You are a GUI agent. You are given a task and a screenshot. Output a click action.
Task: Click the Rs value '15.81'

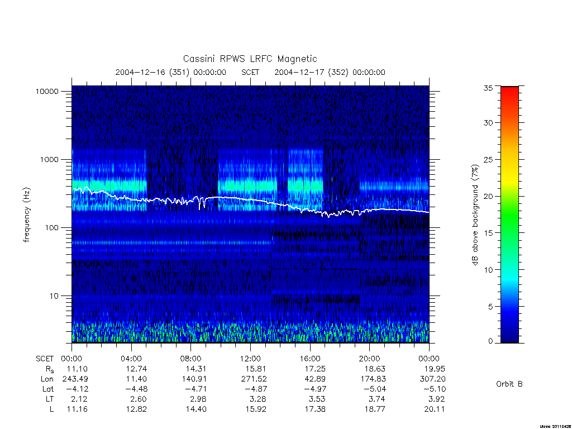tap(256, 369)
